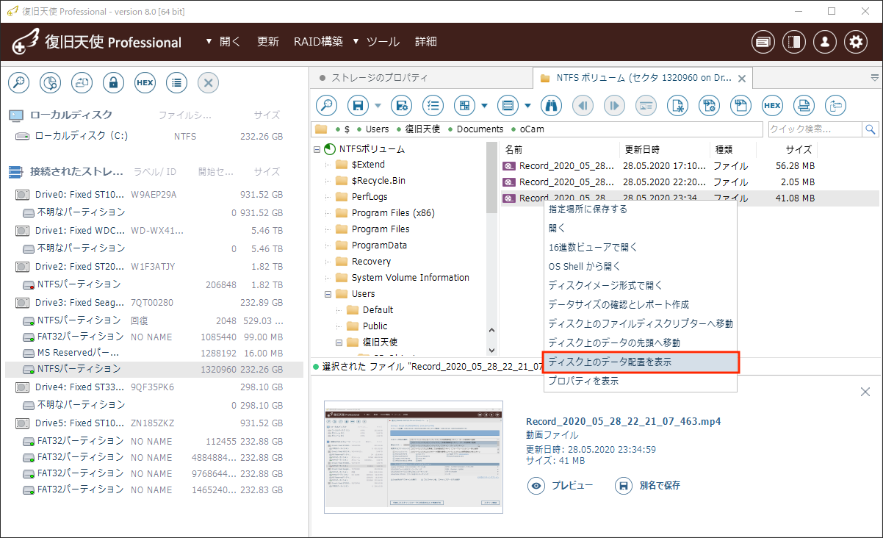Click the クイック検索 search field
This screenshot has width=883, height=538.
[815, 129]
